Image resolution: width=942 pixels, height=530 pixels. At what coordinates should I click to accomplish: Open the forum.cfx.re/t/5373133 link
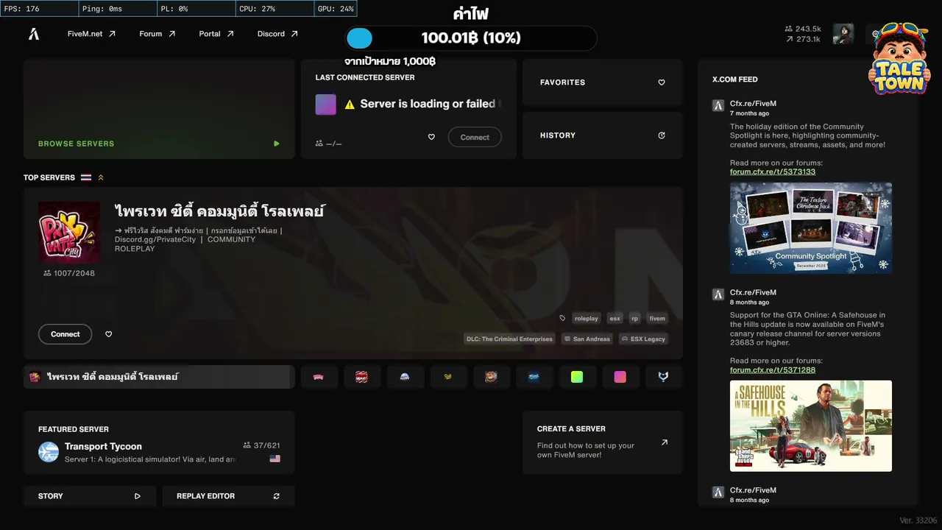[773, 172]
